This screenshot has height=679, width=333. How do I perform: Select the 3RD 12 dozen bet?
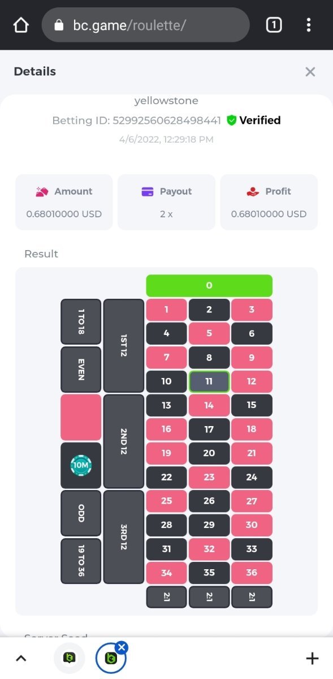click(x=124, y=537)
